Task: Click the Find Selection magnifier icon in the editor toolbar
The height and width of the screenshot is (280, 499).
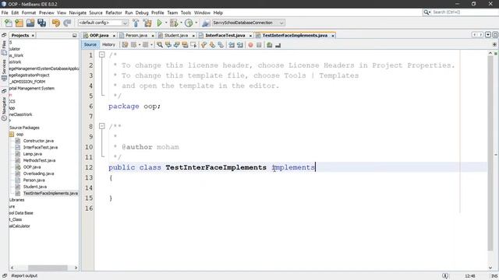Action: click(160, 45)
